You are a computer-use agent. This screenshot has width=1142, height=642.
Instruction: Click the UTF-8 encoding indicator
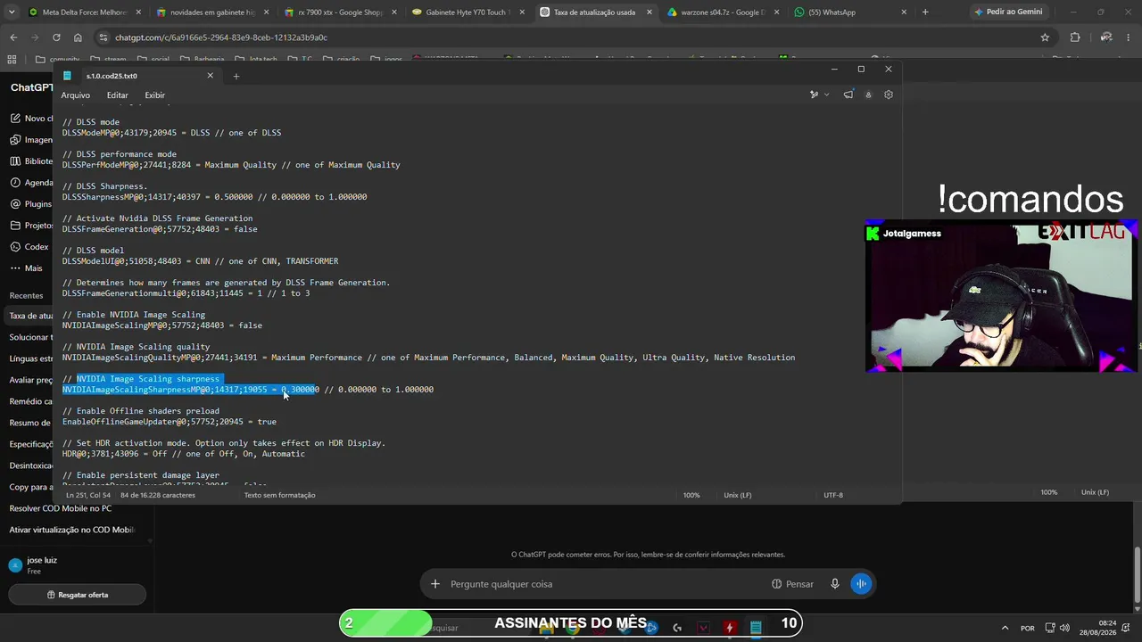click(833, 495)
